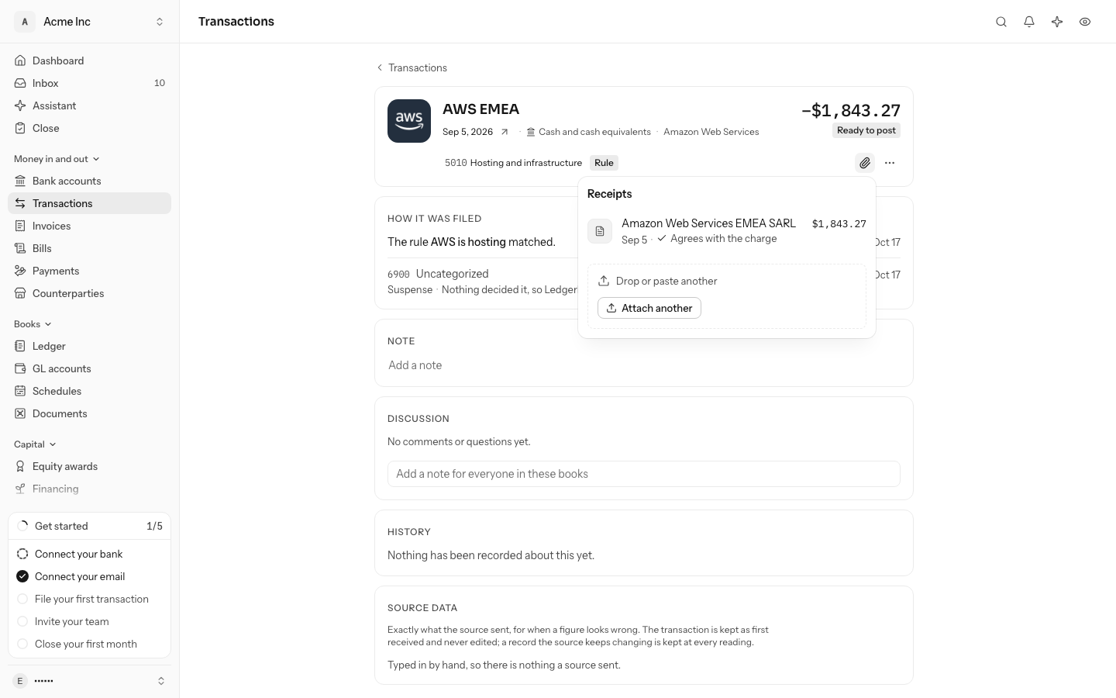This screenshot has height=698, width=1116.
Task: Click the Financing icon in sidebar
Action: (x=20, y=489)
